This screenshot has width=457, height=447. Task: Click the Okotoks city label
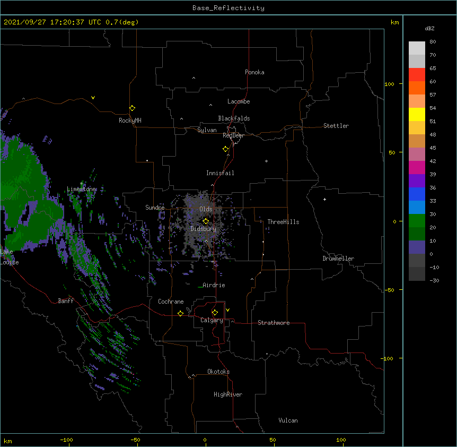click(x=218, y=372)
